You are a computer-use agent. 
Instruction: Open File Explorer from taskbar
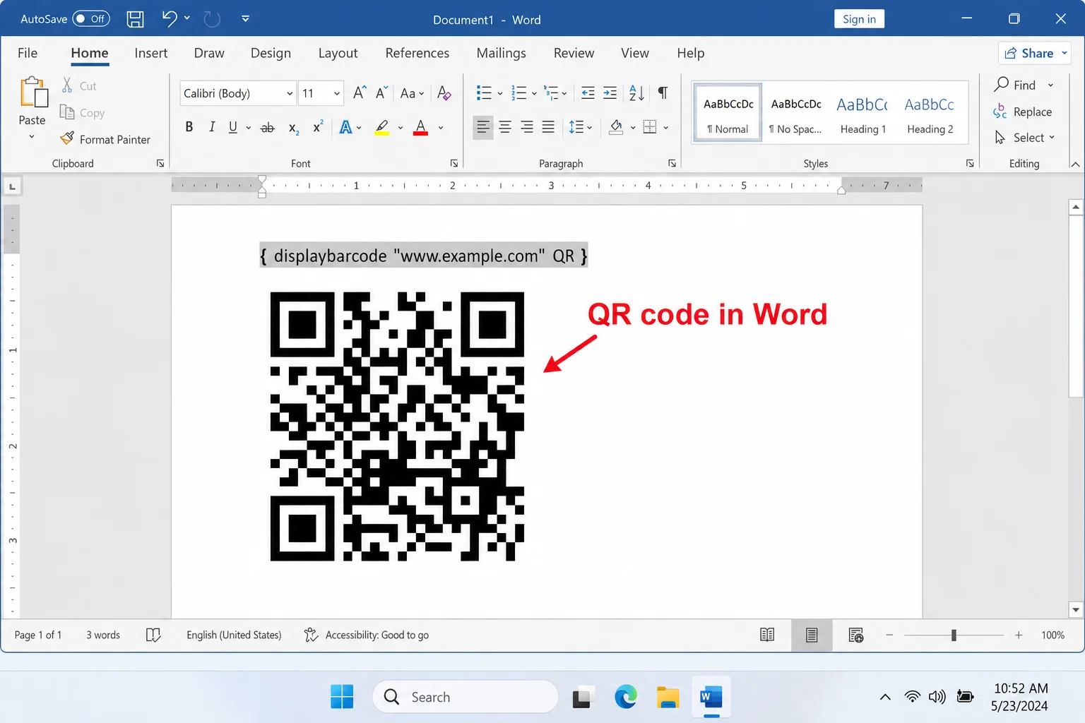click(668, 697)
